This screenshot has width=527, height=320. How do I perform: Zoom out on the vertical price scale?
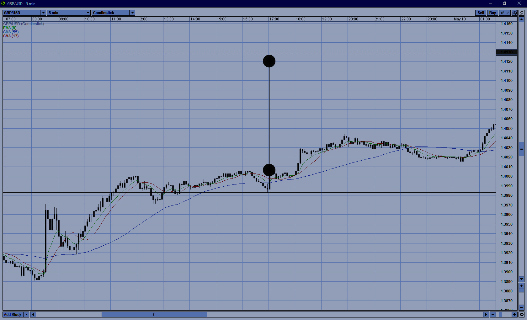click(521, 307)
